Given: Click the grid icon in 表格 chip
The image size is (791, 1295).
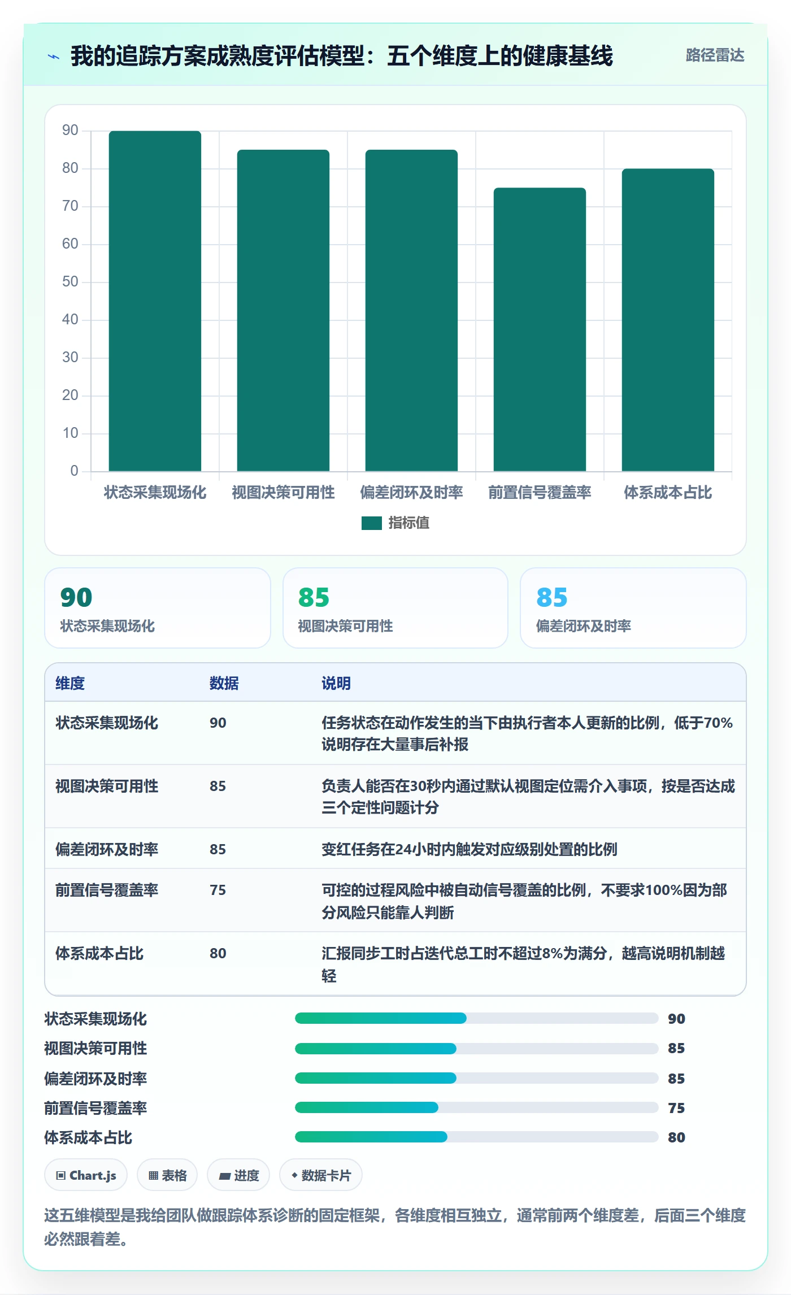Looking at the screenshot, I should pyautogui.click(x=153, y=1176).
